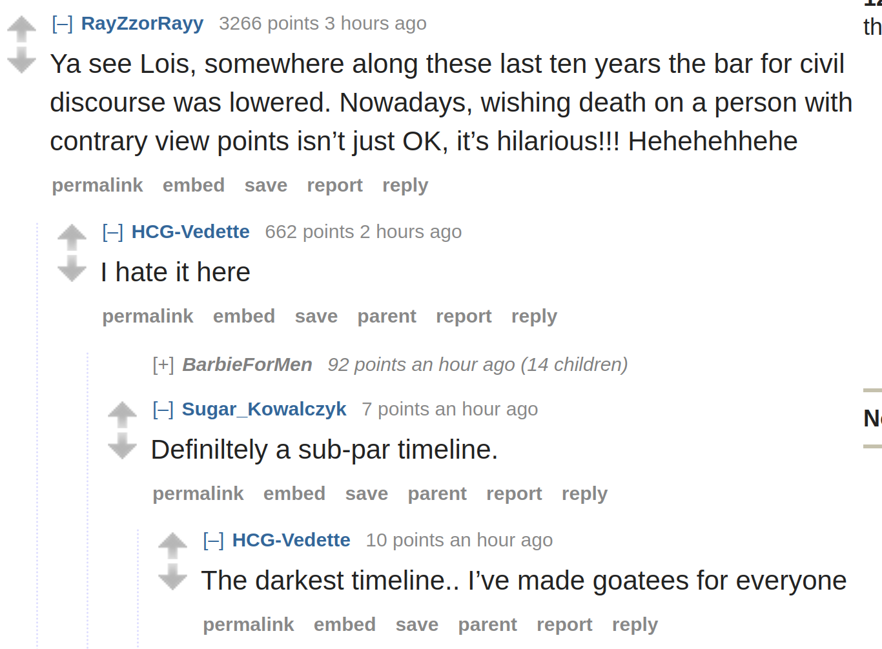Reply to RayZzorRayy's comment
Viewport: 882px width, 649px height.
pyautogui.click(x=405, y=185)
